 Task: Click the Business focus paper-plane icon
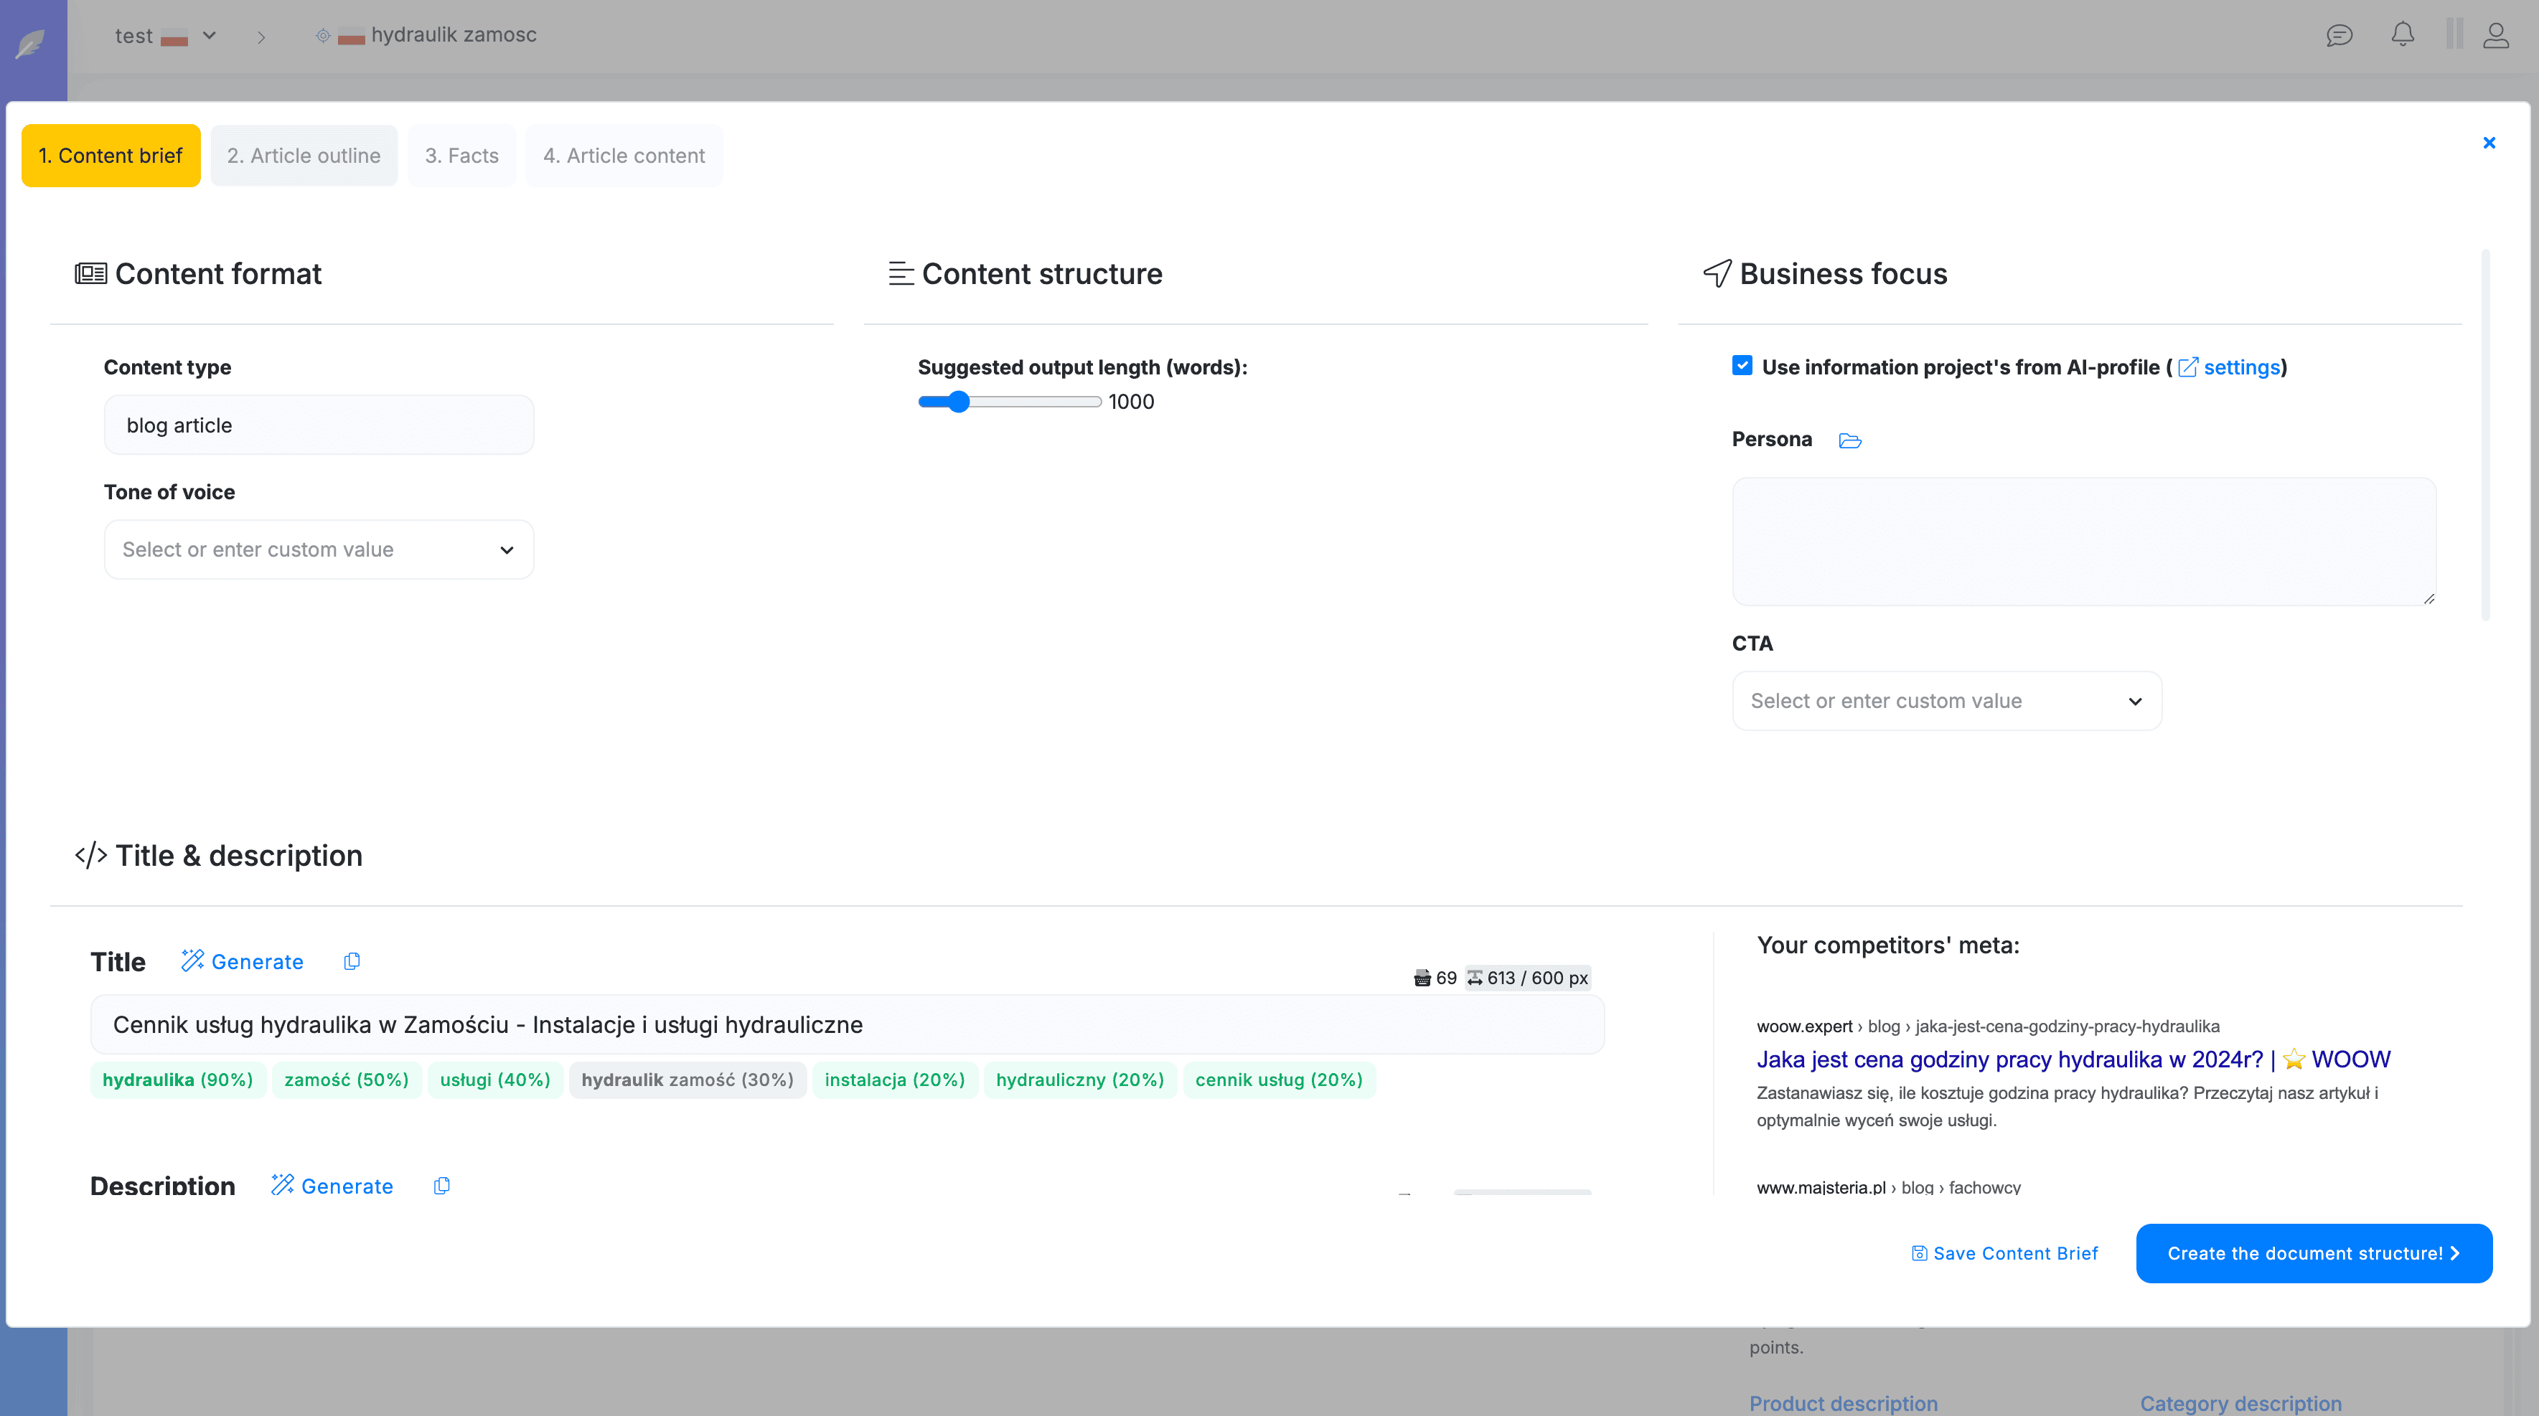[1717, 273]
